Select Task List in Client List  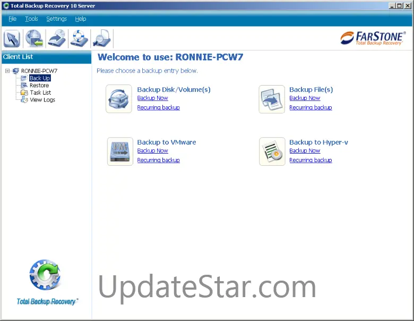tap(40, 92)
